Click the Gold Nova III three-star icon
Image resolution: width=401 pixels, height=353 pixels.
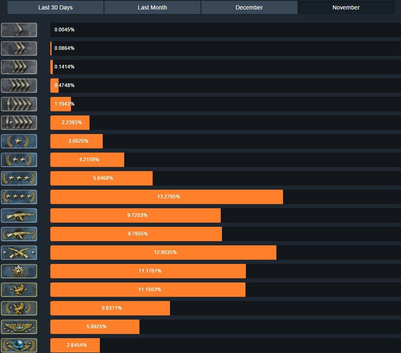point(19,179)
